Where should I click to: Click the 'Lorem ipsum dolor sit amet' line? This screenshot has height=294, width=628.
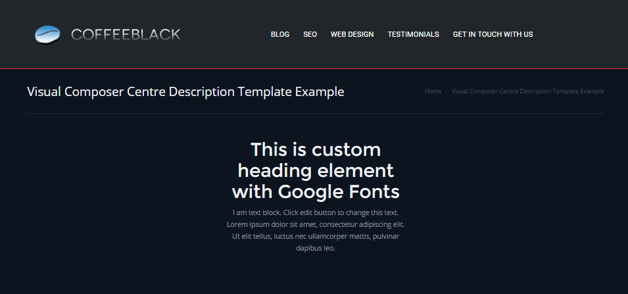point(316,224)
